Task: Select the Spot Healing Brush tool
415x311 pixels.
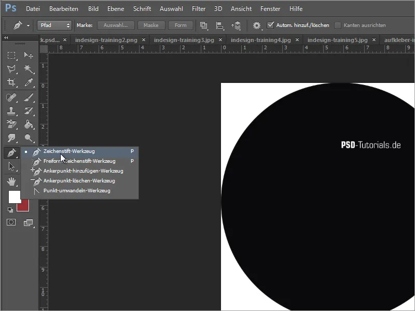Action: click(11, 97)
